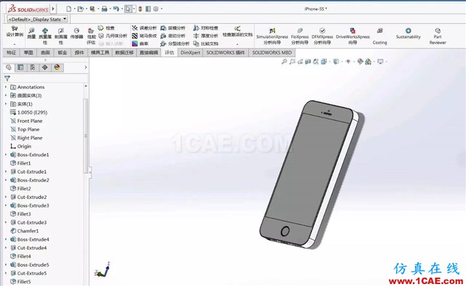The width and height of the screenshot is (466, 286).
Task: Click the 性能评估 tool
Action: pos(91,36)
